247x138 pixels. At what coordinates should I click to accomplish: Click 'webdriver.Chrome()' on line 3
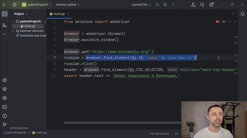pos(105,34)
